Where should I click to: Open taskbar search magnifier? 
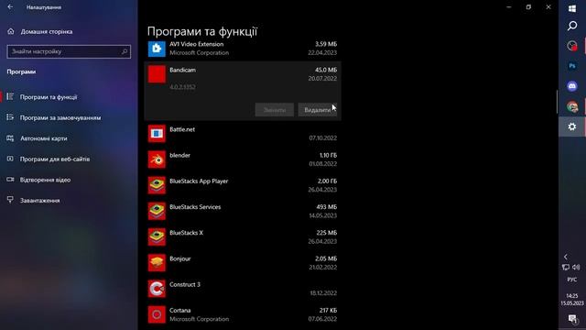click(x=571, y=26)
